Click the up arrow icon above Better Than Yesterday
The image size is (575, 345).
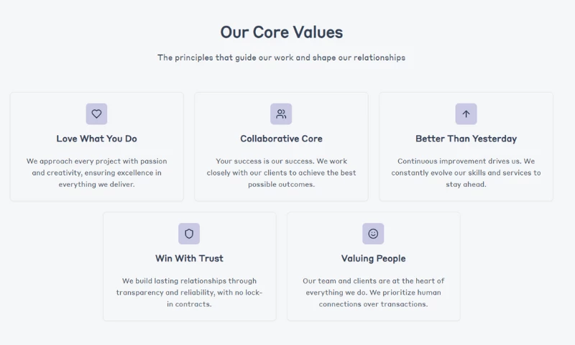coord(466,114)
